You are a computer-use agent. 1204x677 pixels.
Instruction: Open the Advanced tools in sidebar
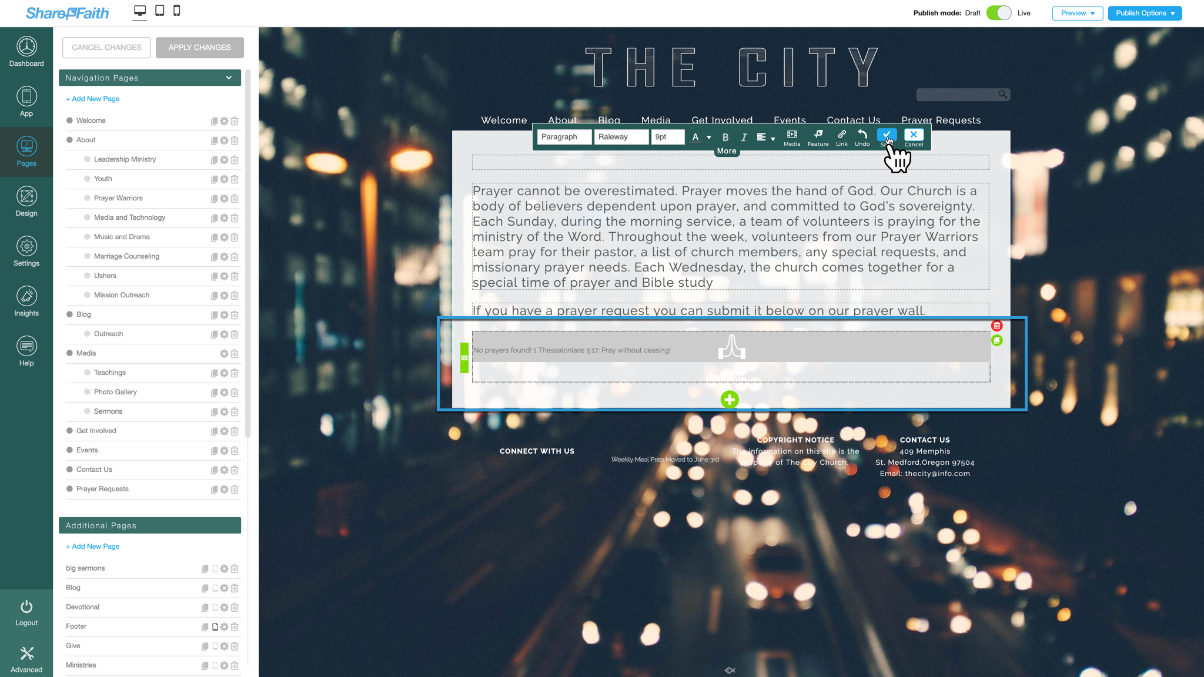[x=26, y=659]
